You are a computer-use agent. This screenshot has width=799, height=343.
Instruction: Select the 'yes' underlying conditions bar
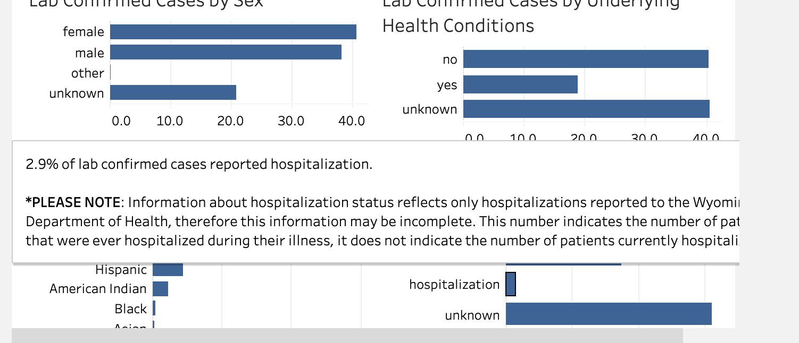tap(520, 84)
